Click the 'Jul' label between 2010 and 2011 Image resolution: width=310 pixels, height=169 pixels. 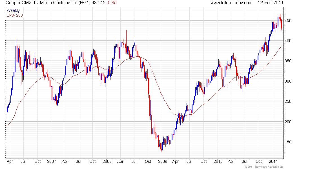pos(245,161)
